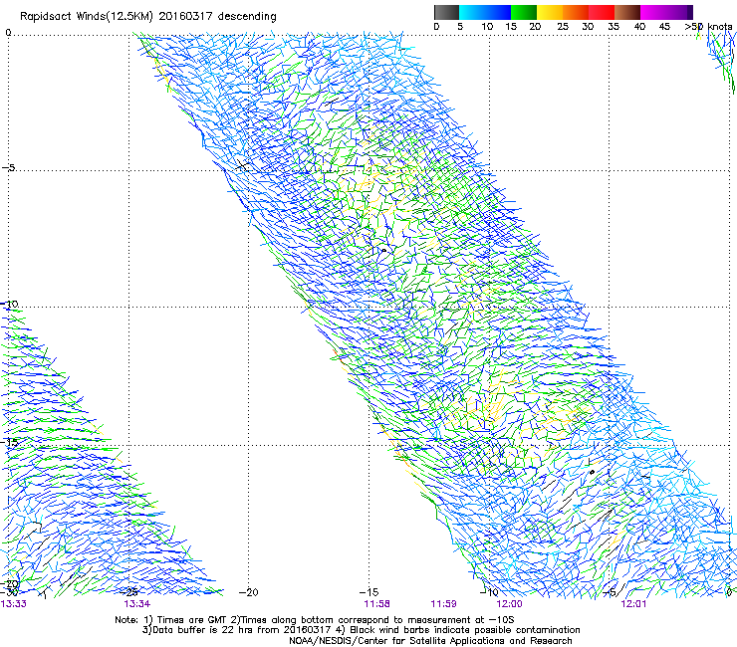The height and width of the screenshot is (647, 737).
Task: Click the '-10' latitude label on left axis
Action: [9, 304]
